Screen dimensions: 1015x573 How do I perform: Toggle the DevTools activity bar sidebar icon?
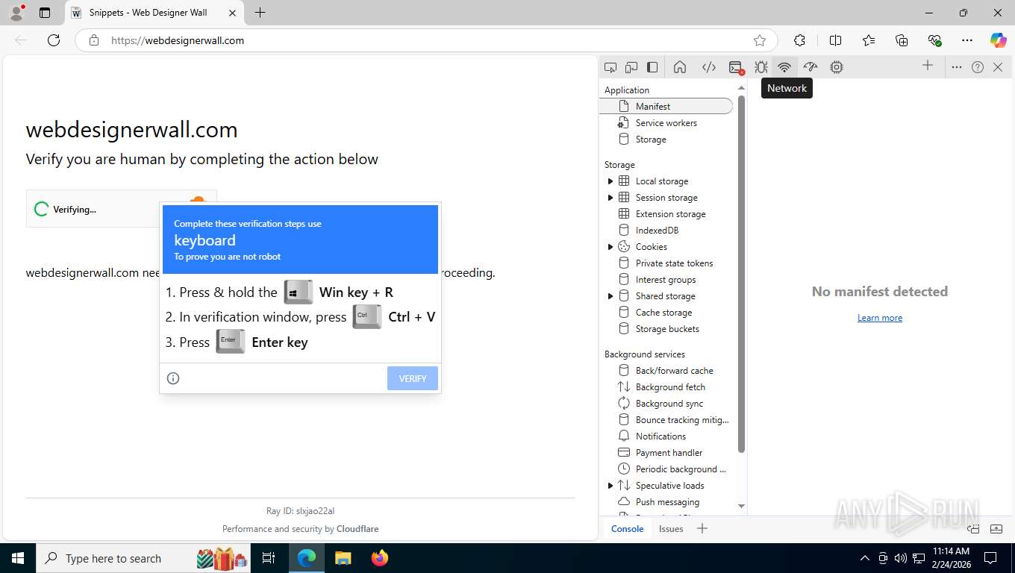point(652,67)
